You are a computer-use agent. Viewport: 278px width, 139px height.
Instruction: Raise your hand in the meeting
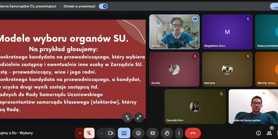click(x=167, y=133)
